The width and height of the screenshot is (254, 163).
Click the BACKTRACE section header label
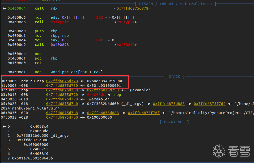tap(174, 122)
